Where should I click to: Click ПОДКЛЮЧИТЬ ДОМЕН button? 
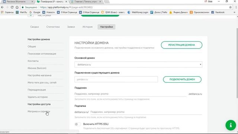pos(182,79)
